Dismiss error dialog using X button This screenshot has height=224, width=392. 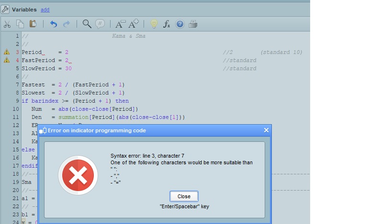pyautogui.click(x=266, y=130)
